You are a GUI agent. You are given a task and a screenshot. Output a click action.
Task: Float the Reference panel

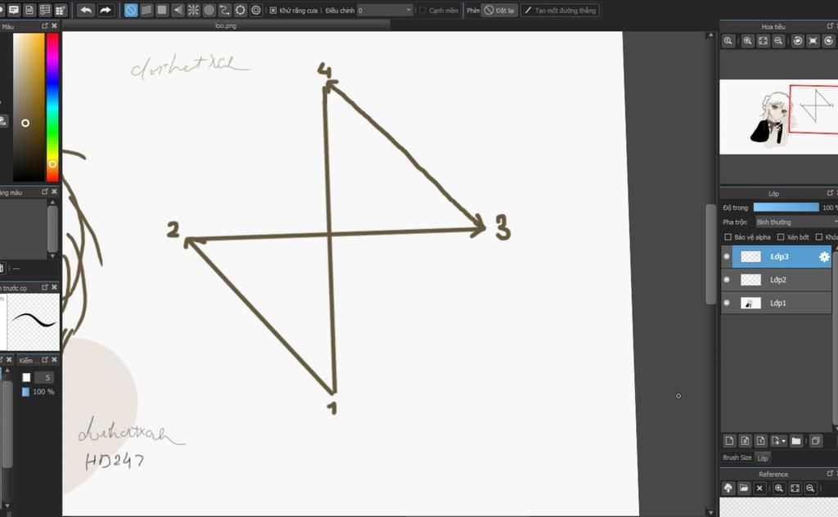830,473
